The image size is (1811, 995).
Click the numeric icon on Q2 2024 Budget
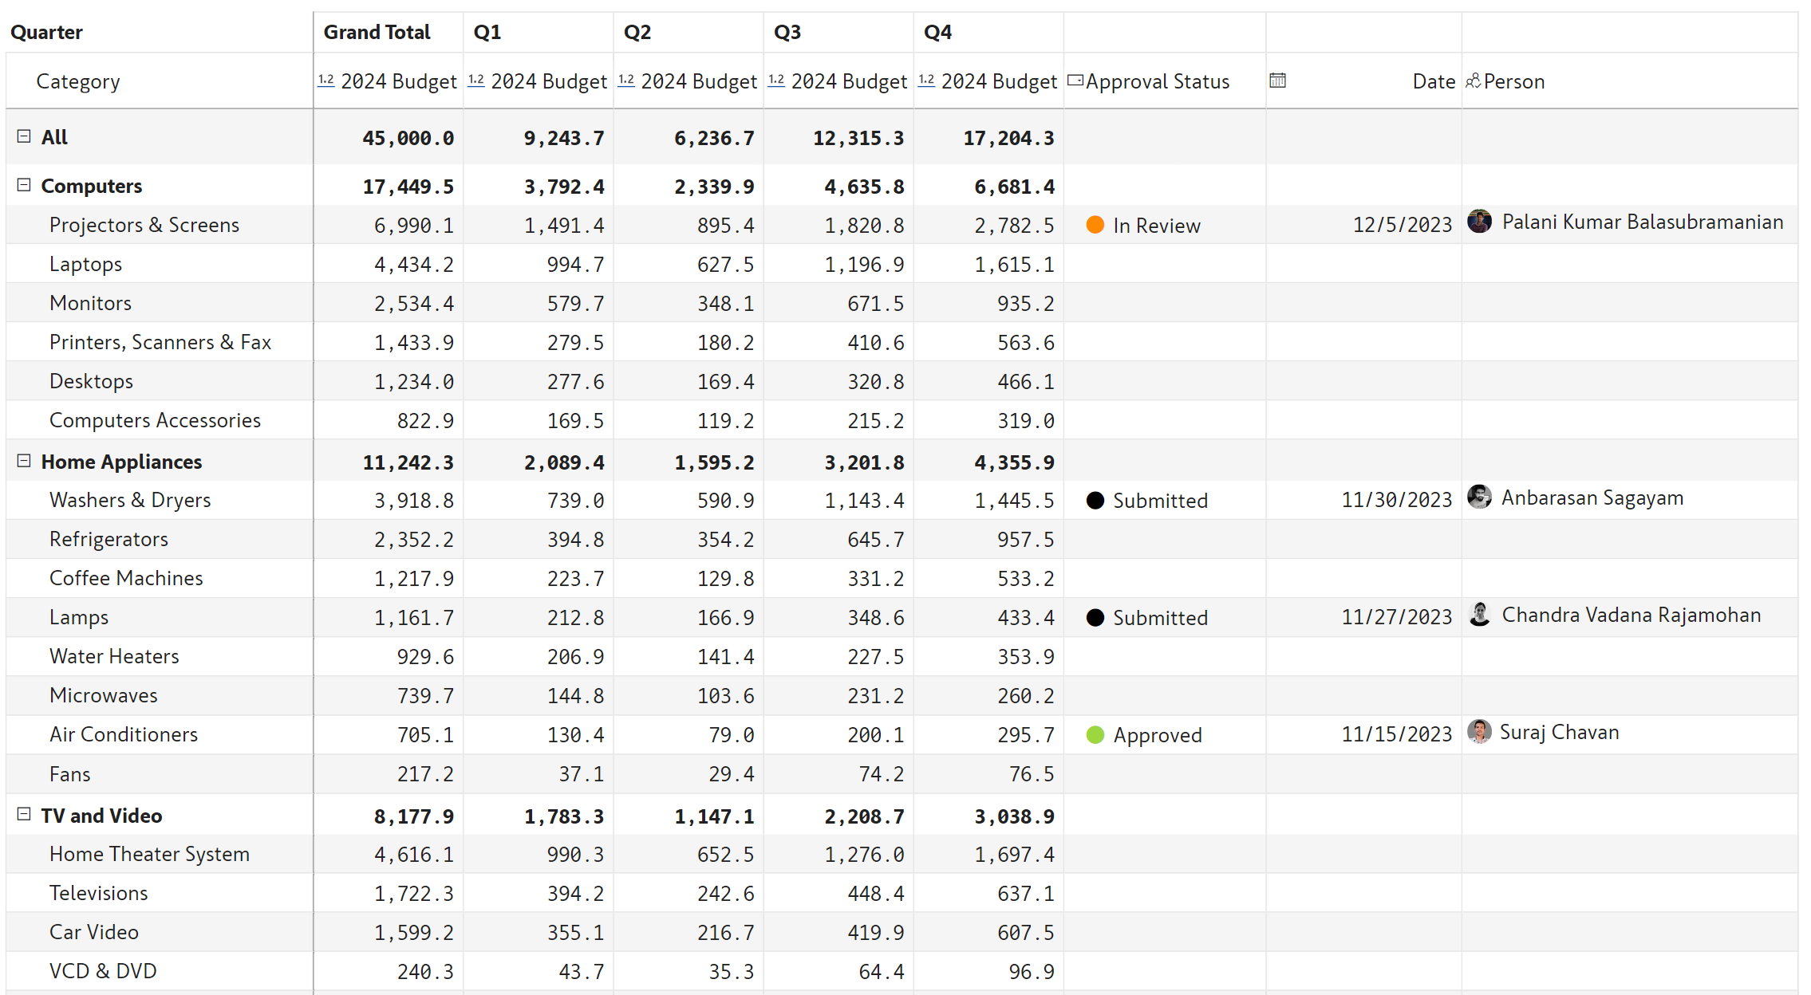coord(625,80)
